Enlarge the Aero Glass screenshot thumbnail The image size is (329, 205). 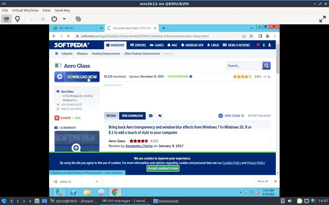click(77, 141)
